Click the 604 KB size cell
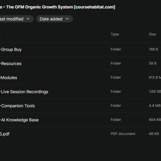Image resolution: width=161 pixels, height=161 pixels. (x=155, y=120)
